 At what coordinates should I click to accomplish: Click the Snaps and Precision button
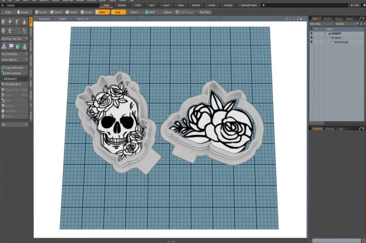(x=14, y=67)
